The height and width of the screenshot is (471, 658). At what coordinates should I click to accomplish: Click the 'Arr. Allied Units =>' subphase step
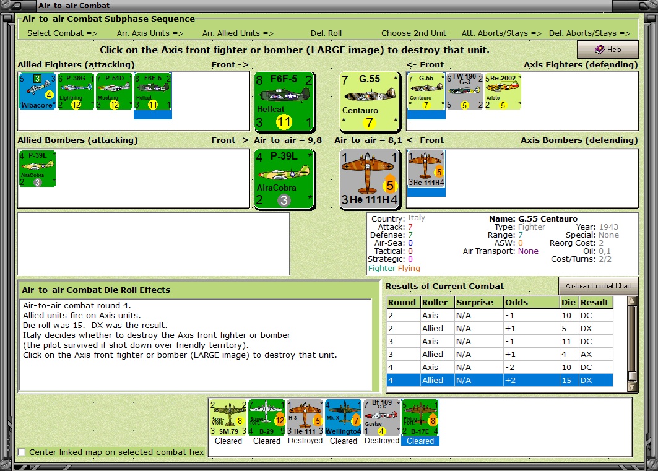pos(238,33)
